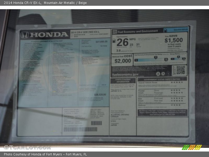This screenshot has width=209, height=157.
Task: Click the Frontal Crash Passenger star rating
Action: (177, 93)
